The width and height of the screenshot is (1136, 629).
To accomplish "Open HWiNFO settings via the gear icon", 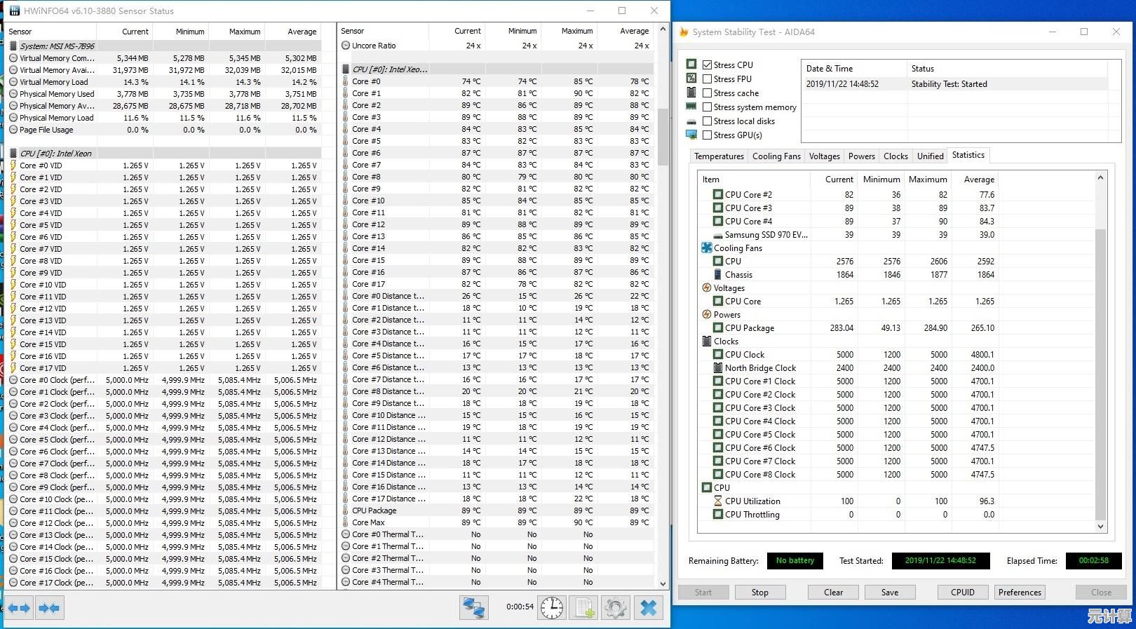I will [x=616, y=607].
